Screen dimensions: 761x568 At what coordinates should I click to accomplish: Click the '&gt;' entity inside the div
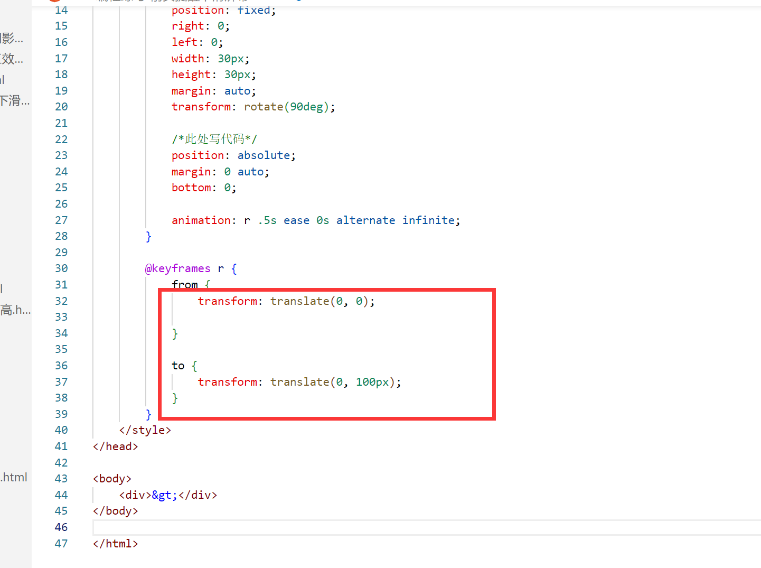pos(165,495)
